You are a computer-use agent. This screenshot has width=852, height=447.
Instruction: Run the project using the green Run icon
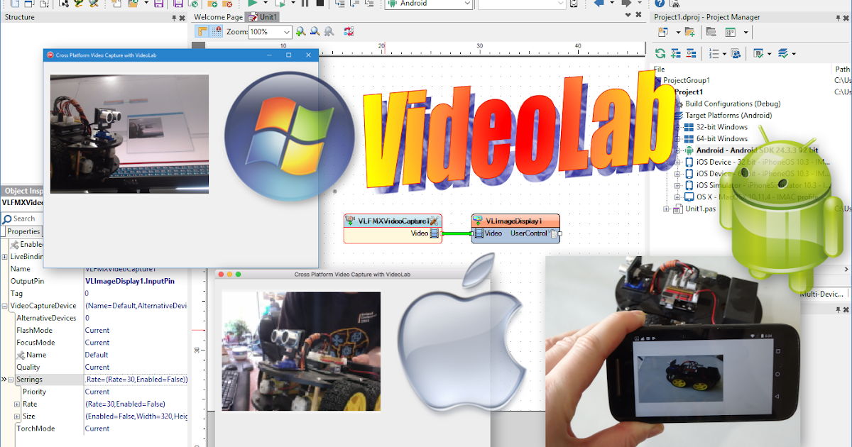pyautogui.click(x=253, y=4)
